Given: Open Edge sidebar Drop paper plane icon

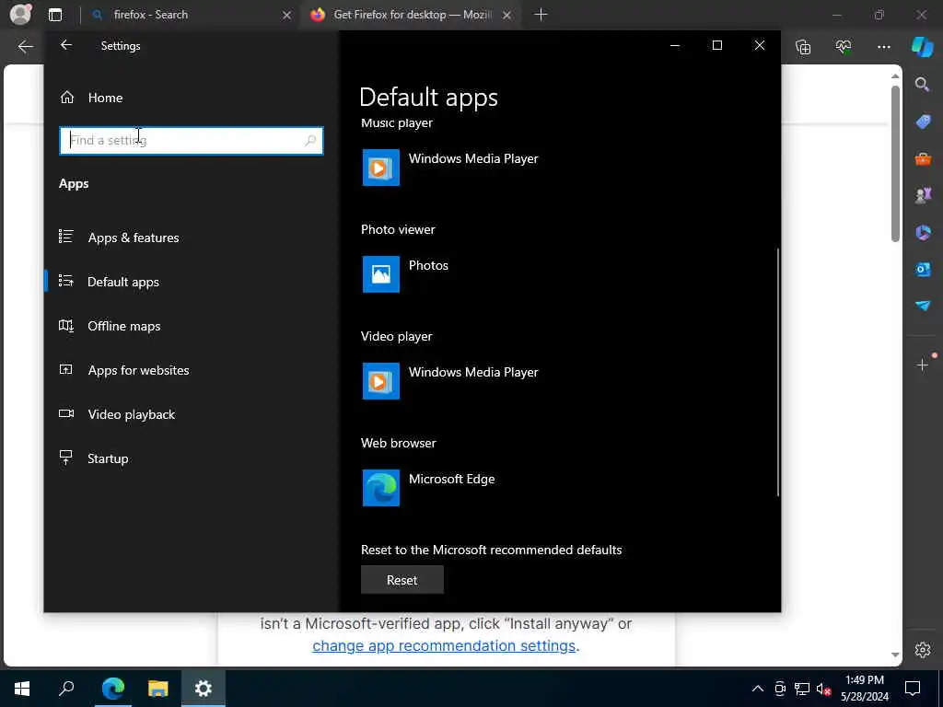Looking at the screenshot, I should coord(923,306).
